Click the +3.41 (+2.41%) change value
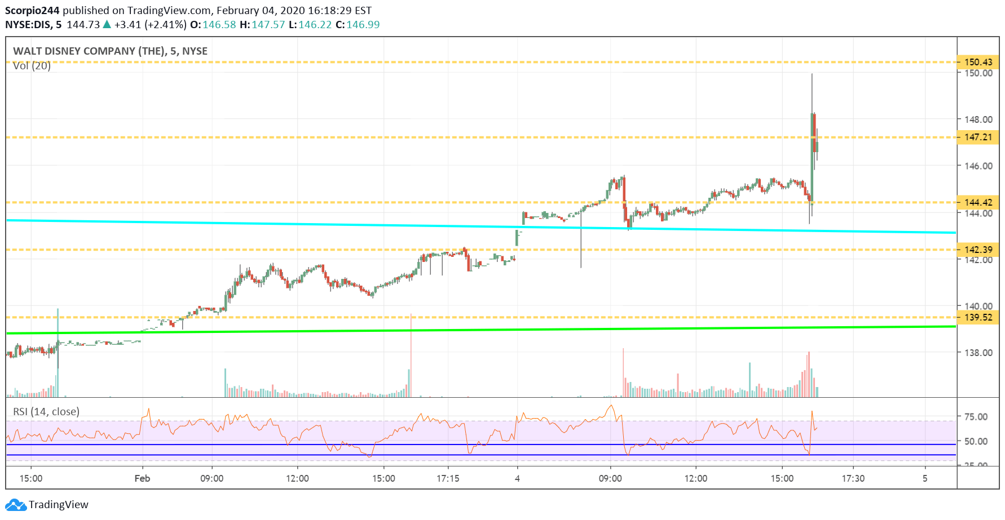Viewport: 1005px width, 520px height. click(150, 25)
